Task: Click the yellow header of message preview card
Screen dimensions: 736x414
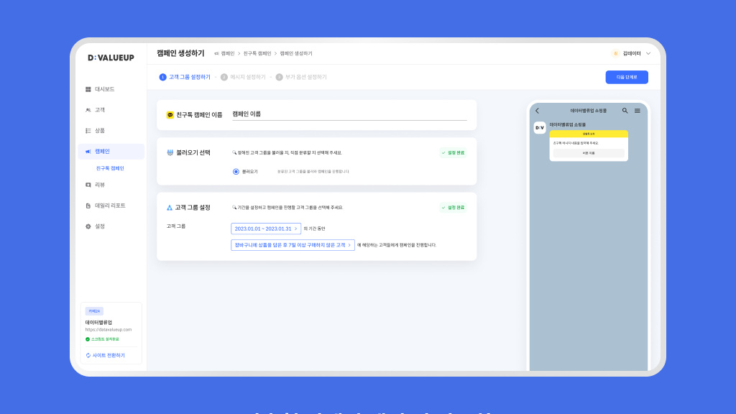Action: (x=589, y=134)
